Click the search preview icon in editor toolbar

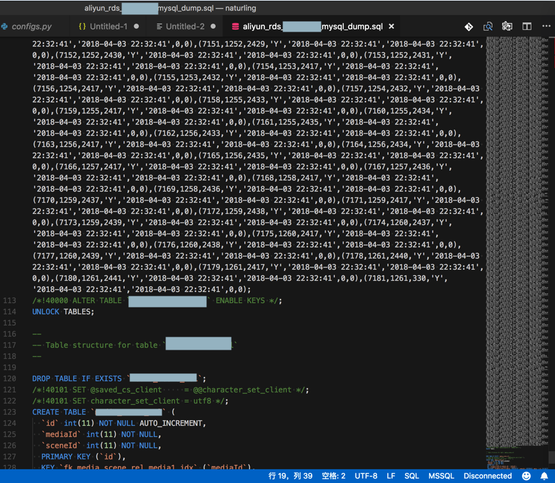coord(488,27)
